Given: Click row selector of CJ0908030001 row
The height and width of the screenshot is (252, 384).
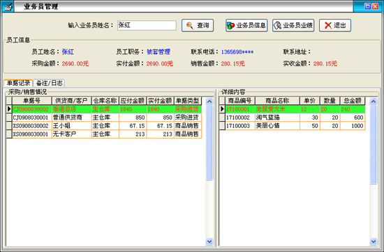Looking at the screenshot, I should pyautogui.click(x=9, y=118).
